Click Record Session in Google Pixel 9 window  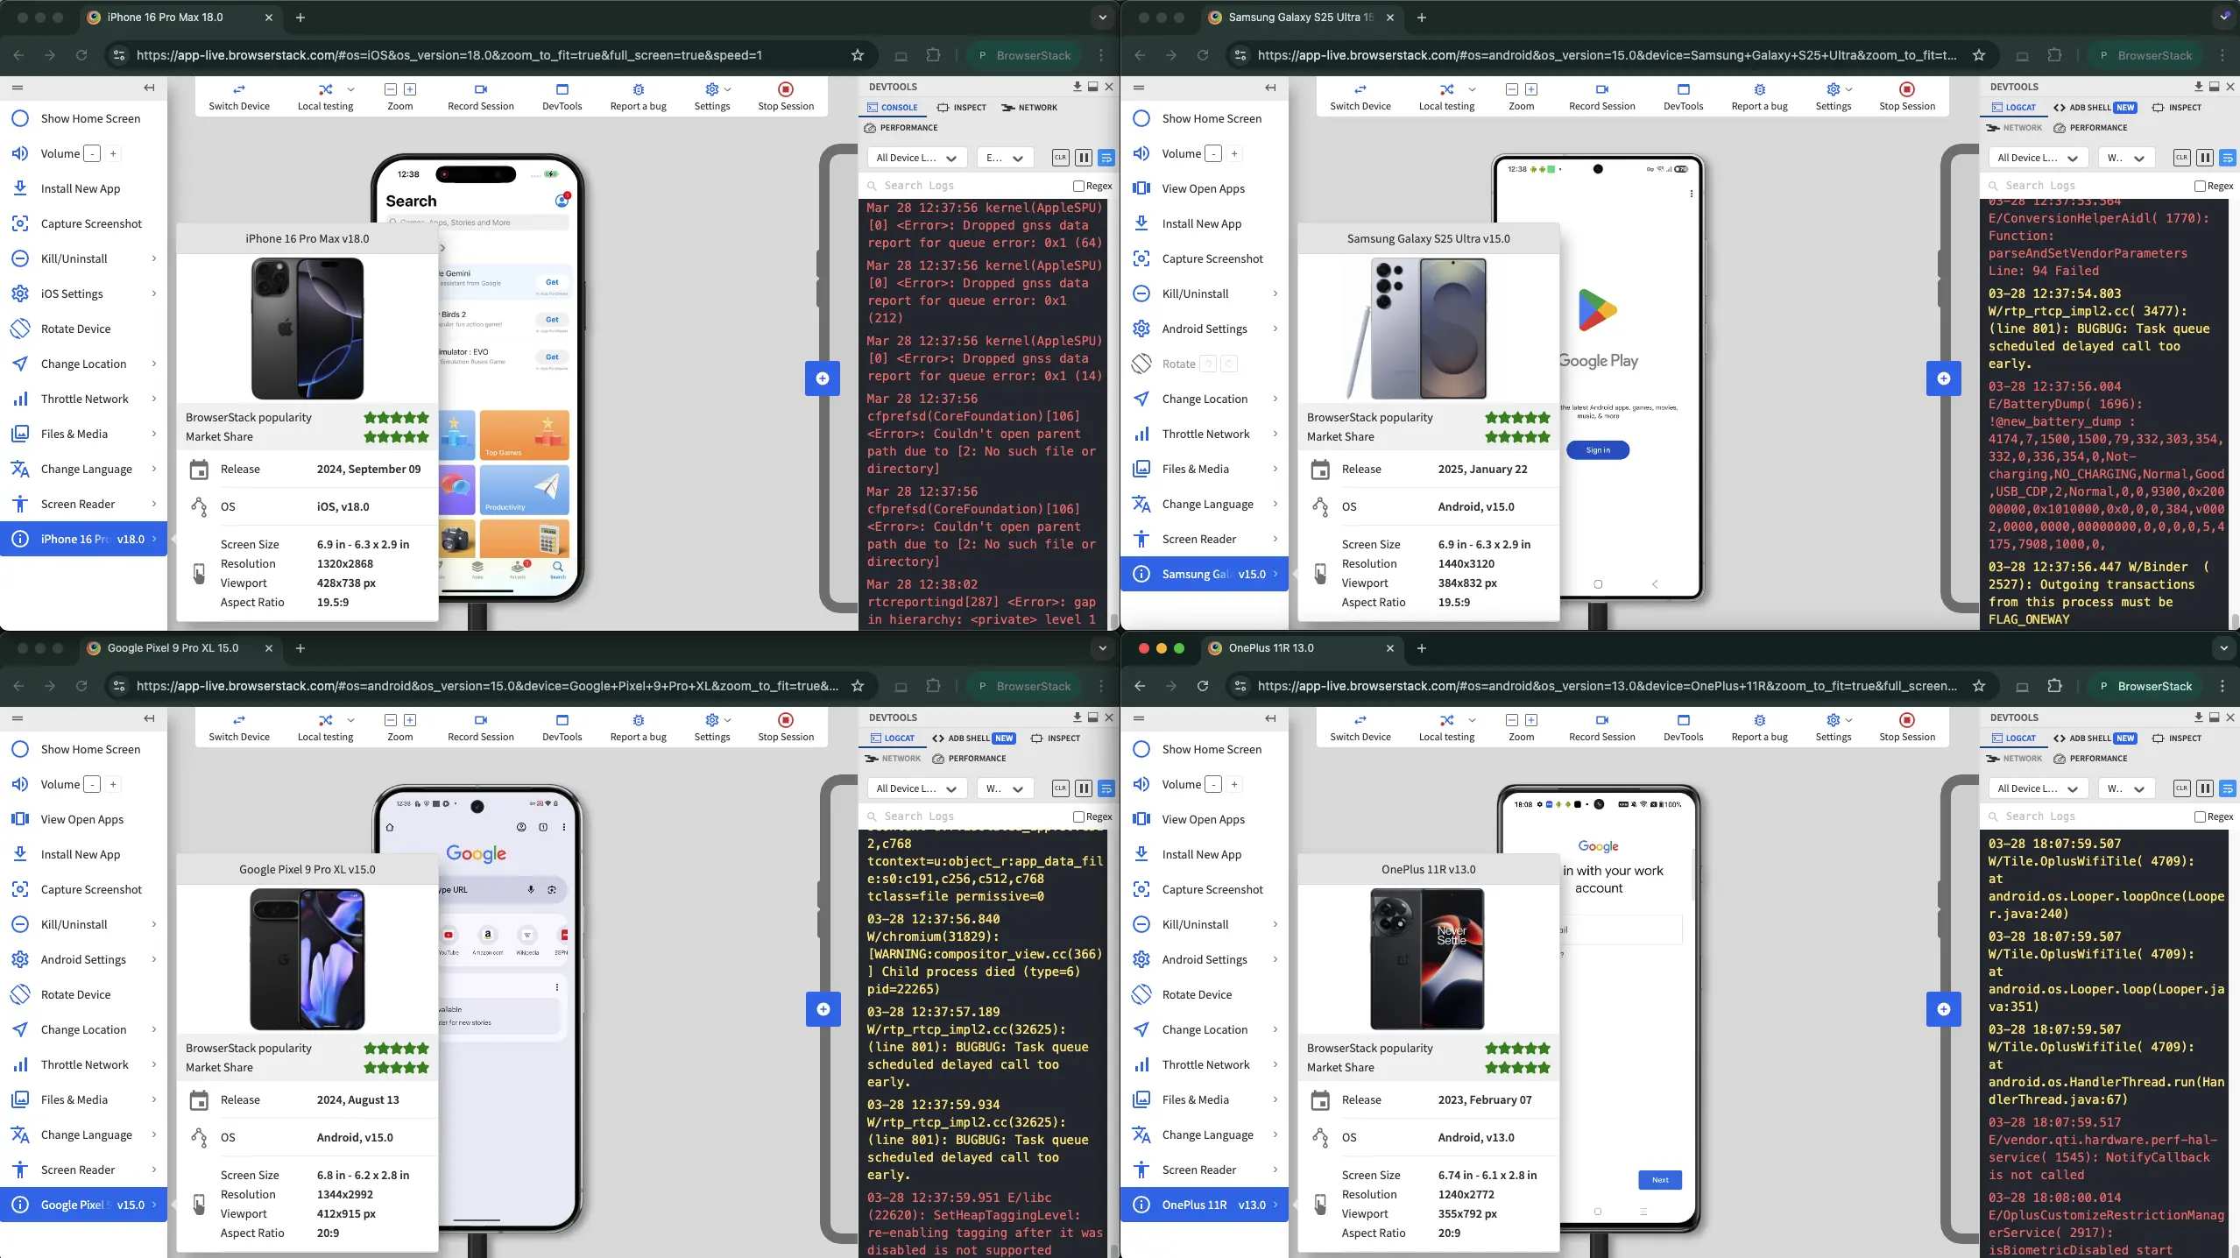coord(480,727)
